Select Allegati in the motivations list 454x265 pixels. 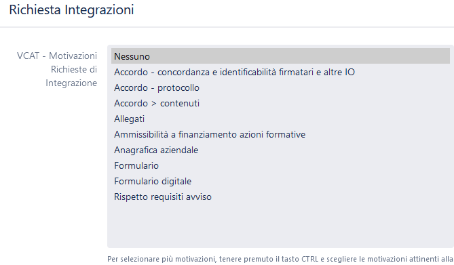tap(280, 119)
